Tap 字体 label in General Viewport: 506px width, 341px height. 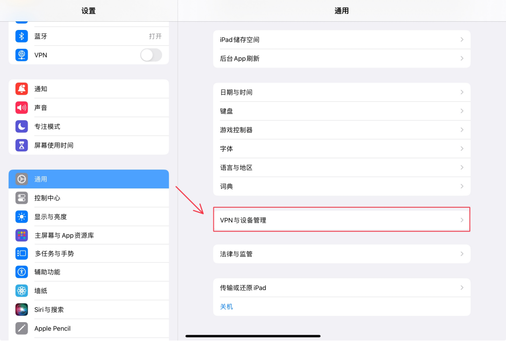[226, 149]
